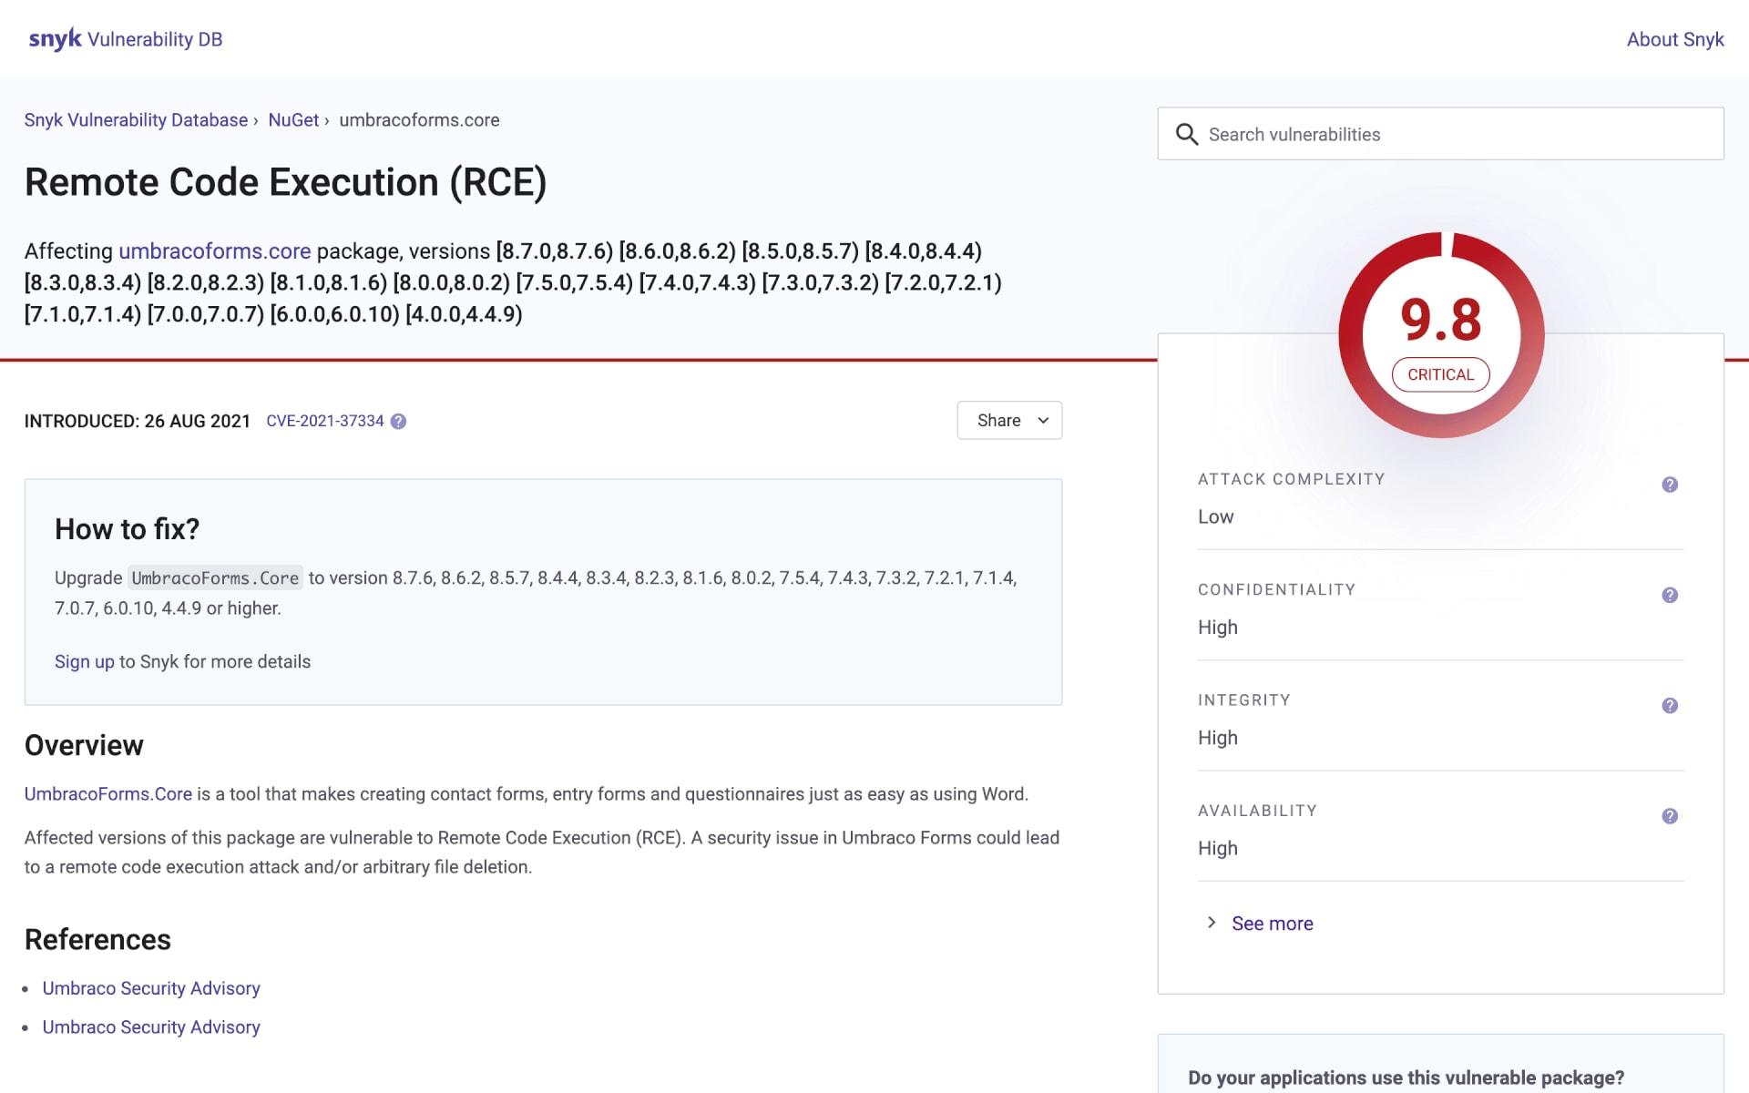Click 'Do your applications use this vulnerable package?' text
1749x1093 pixels.
[1406, 1078]
